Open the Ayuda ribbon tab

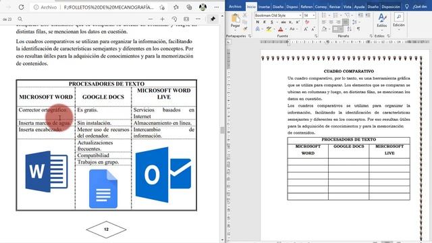coord(359,7)
